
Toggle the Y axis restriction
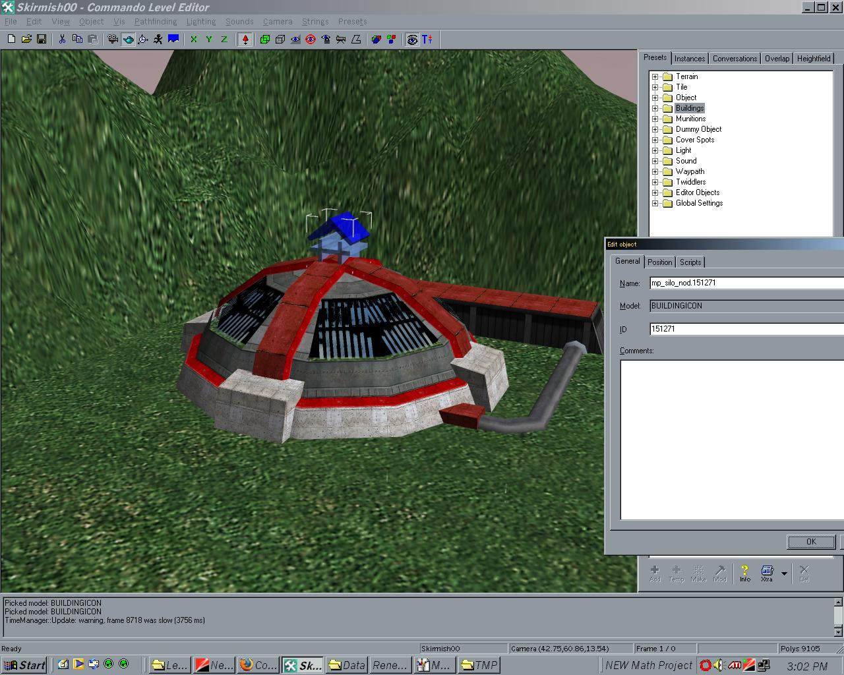[209, 40]
